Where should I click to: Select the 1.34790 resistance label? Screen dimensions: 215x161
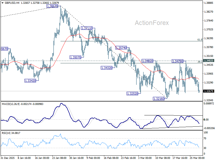(177, 61)
